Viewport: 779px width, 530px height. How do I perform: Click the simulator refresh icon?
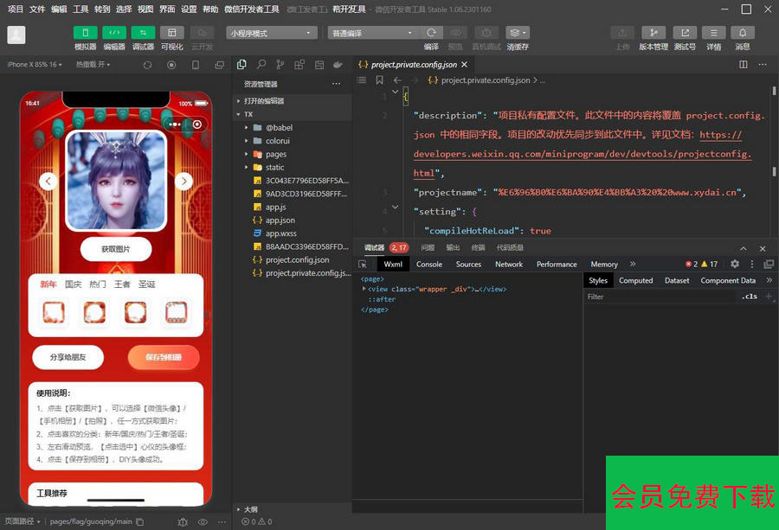pos(147,65)
